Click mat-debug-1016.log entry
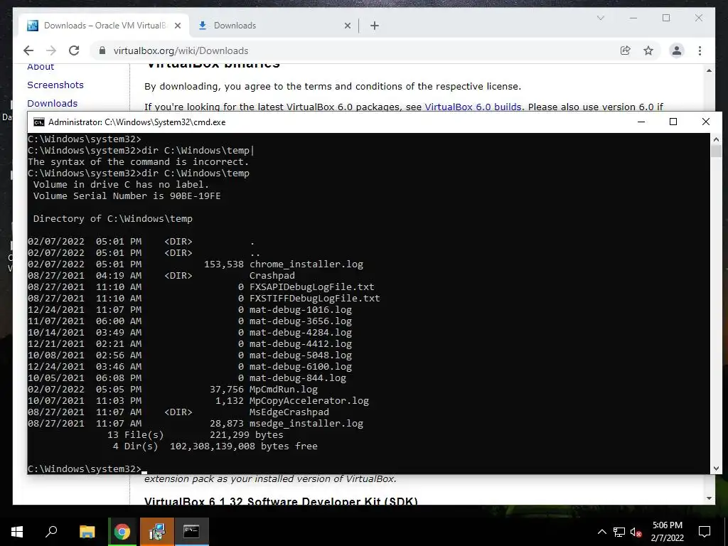The width and height of the screenshot is (728, 546). pyautogui.click(x=301, y=310)
